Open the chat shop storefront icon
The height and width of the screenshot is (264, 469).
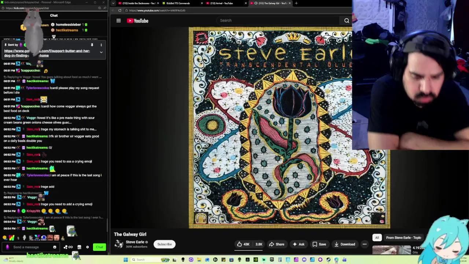coord(79,247)
